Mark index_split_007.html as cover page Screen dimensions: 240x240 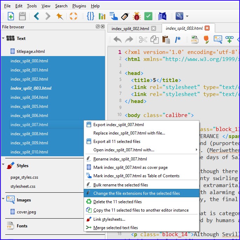(x=141, y=167)
